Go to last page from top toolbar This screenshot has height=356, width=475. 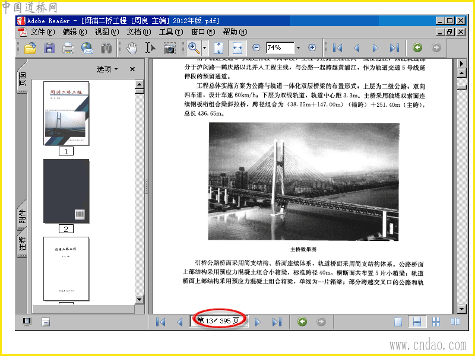[x=394, y=48]
